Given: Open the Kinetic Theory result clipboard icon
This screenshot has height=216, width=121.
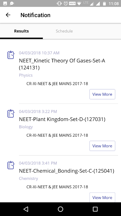Looking at the screenshot, I should [x=11, y=55].
